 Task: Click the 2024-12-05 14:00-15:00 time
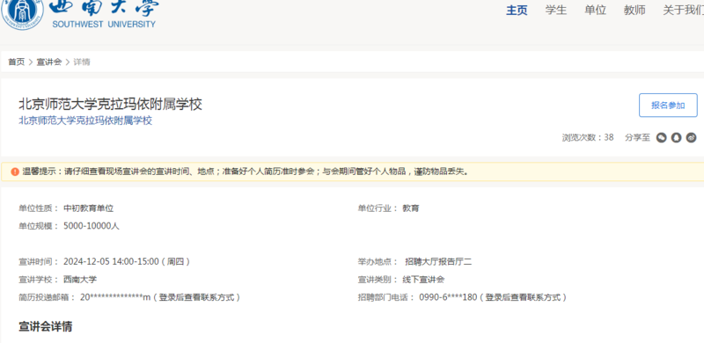(x=126, y=262)
